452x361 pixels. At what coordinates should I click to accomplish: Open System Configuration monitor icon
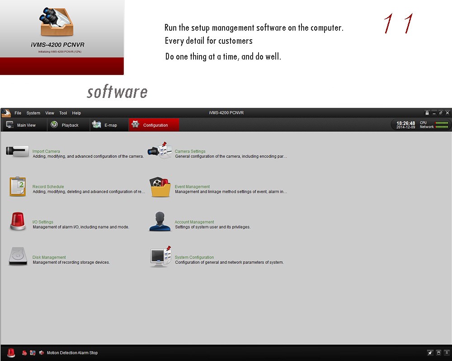[160, 257]
